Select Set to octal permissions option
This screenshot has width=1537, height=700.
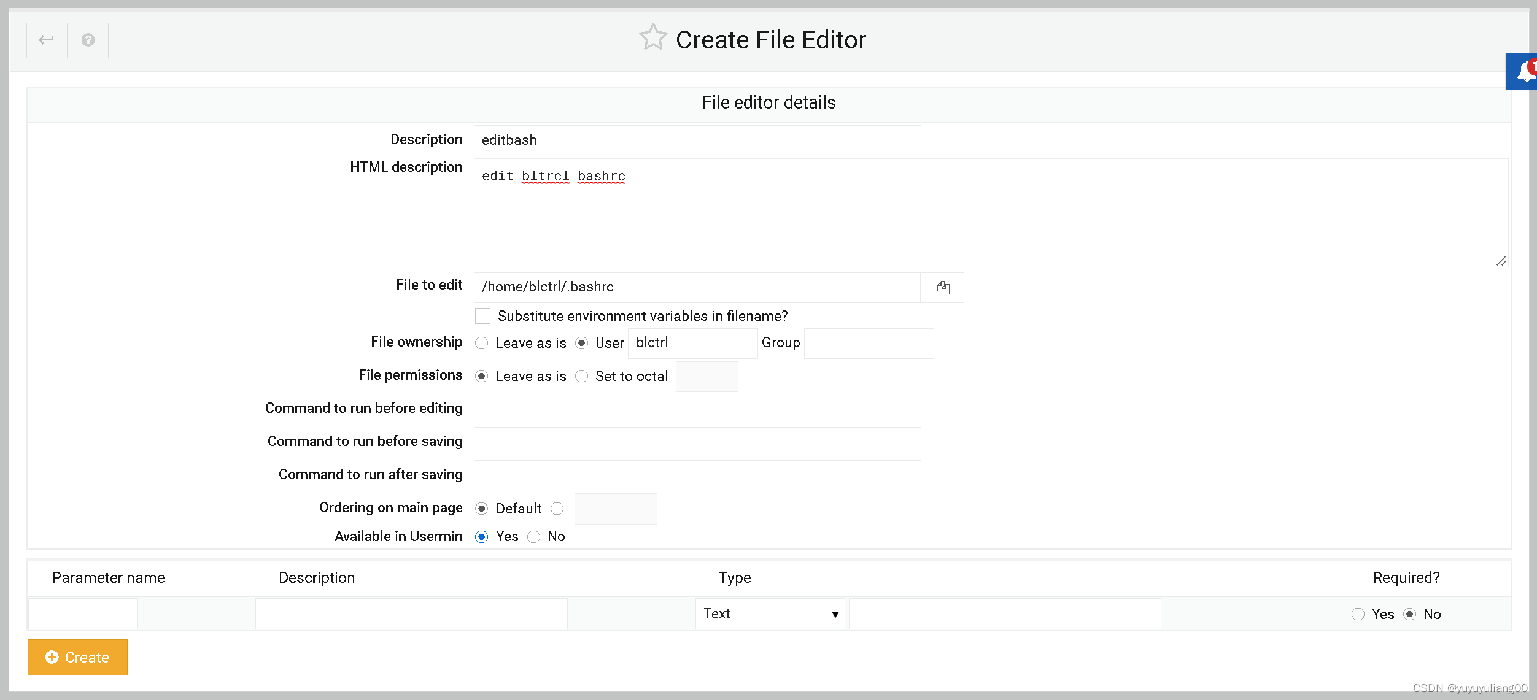pos(582,376)
